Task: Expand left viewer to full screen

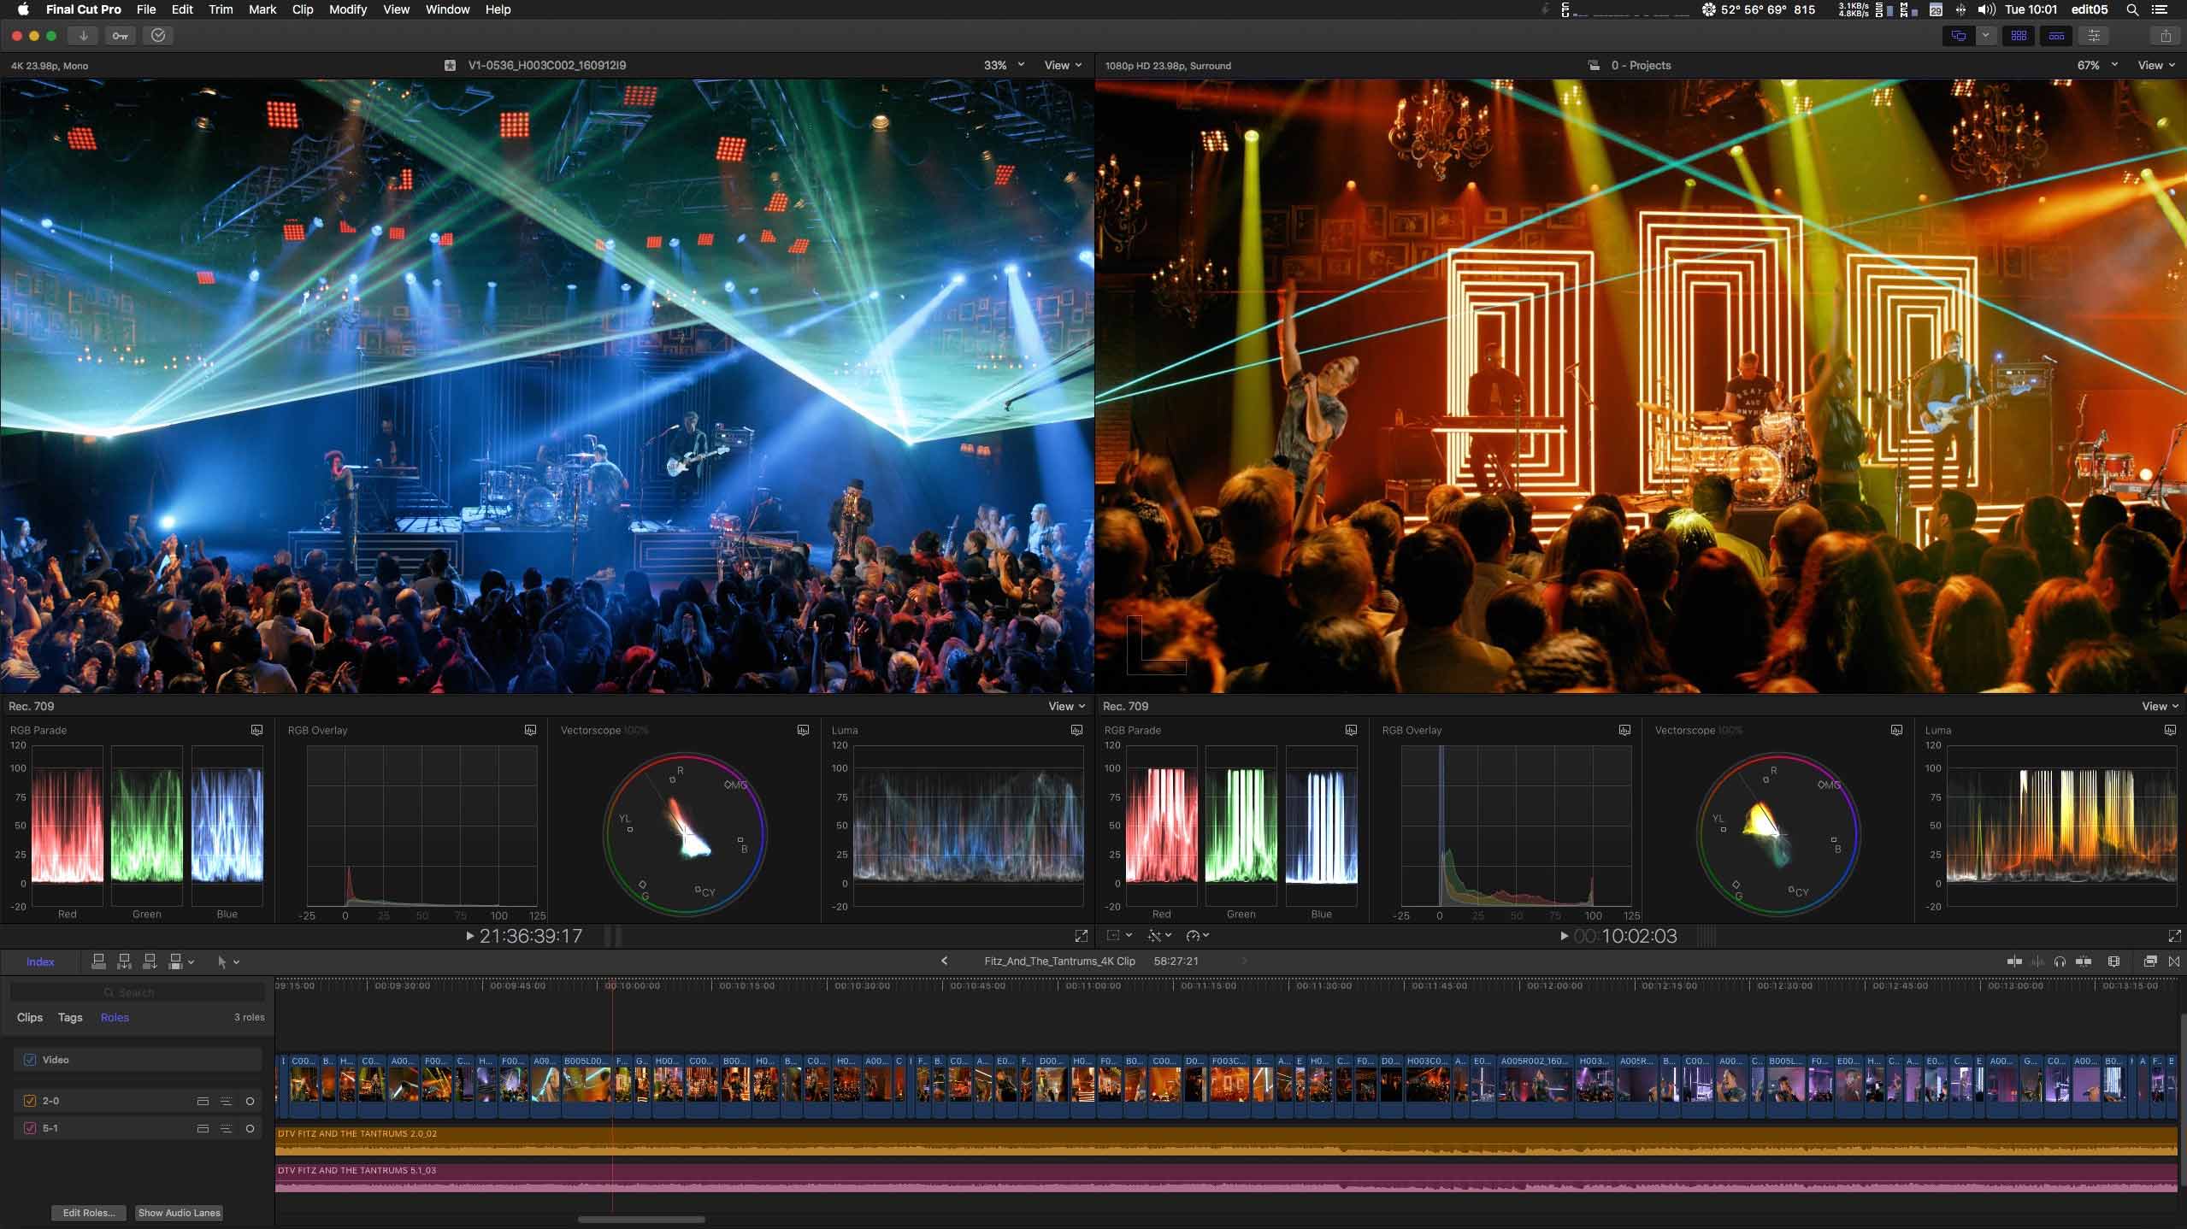Action: point(1081,936)
